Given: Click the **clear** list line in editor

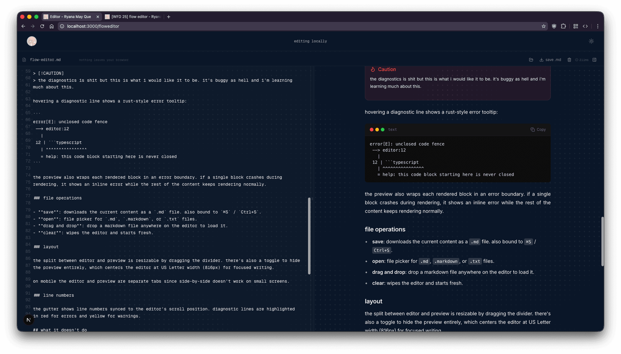Looking at the screenshot, I should pos(93,233).
